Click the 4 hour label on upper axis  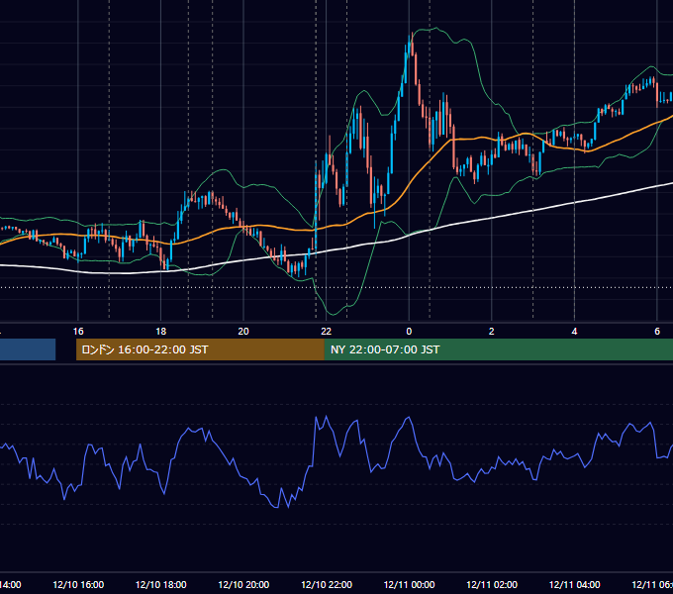coord(574,332)
